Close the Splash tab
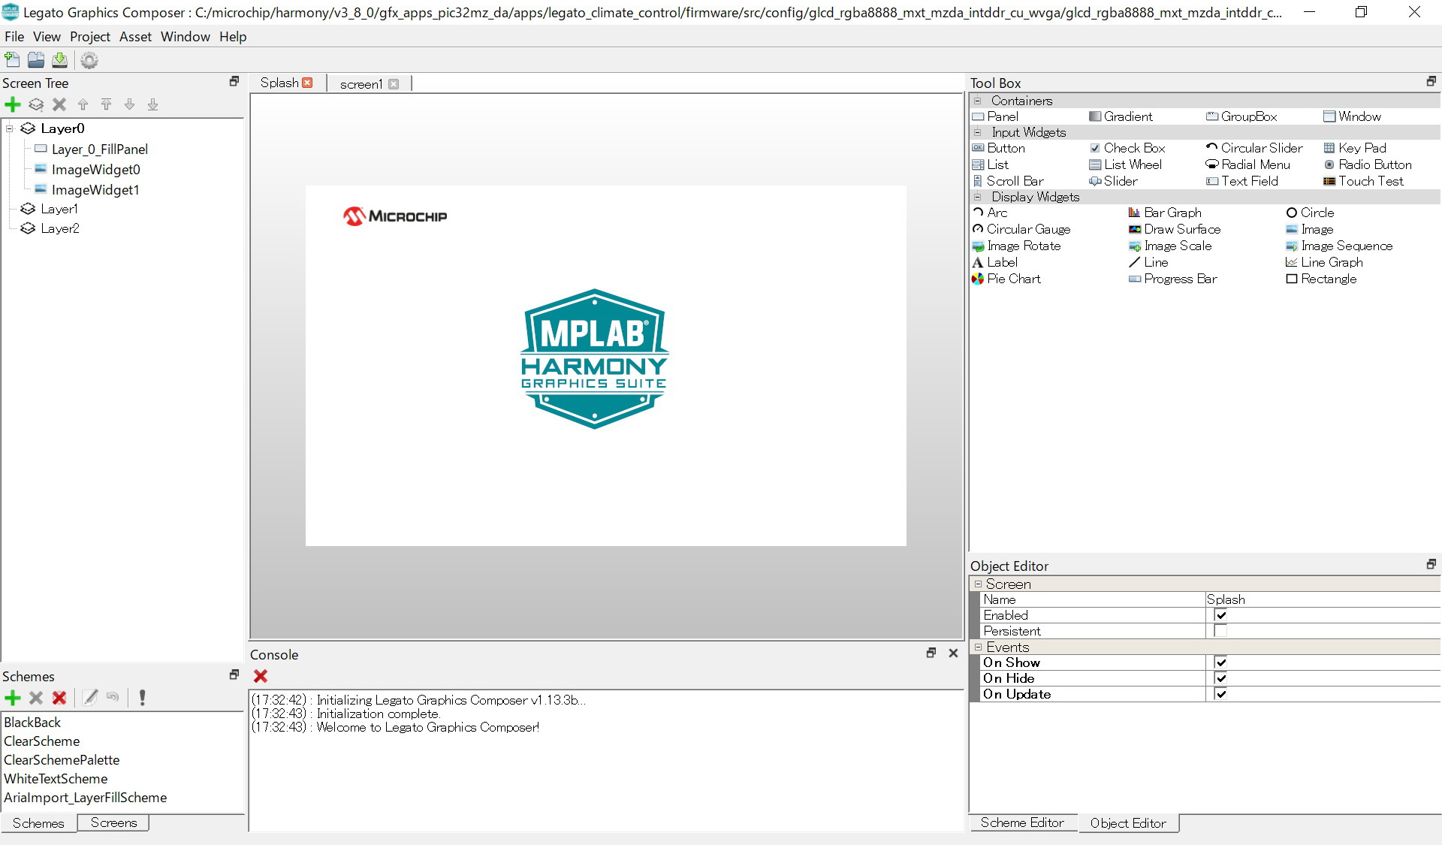 [307, 83]
